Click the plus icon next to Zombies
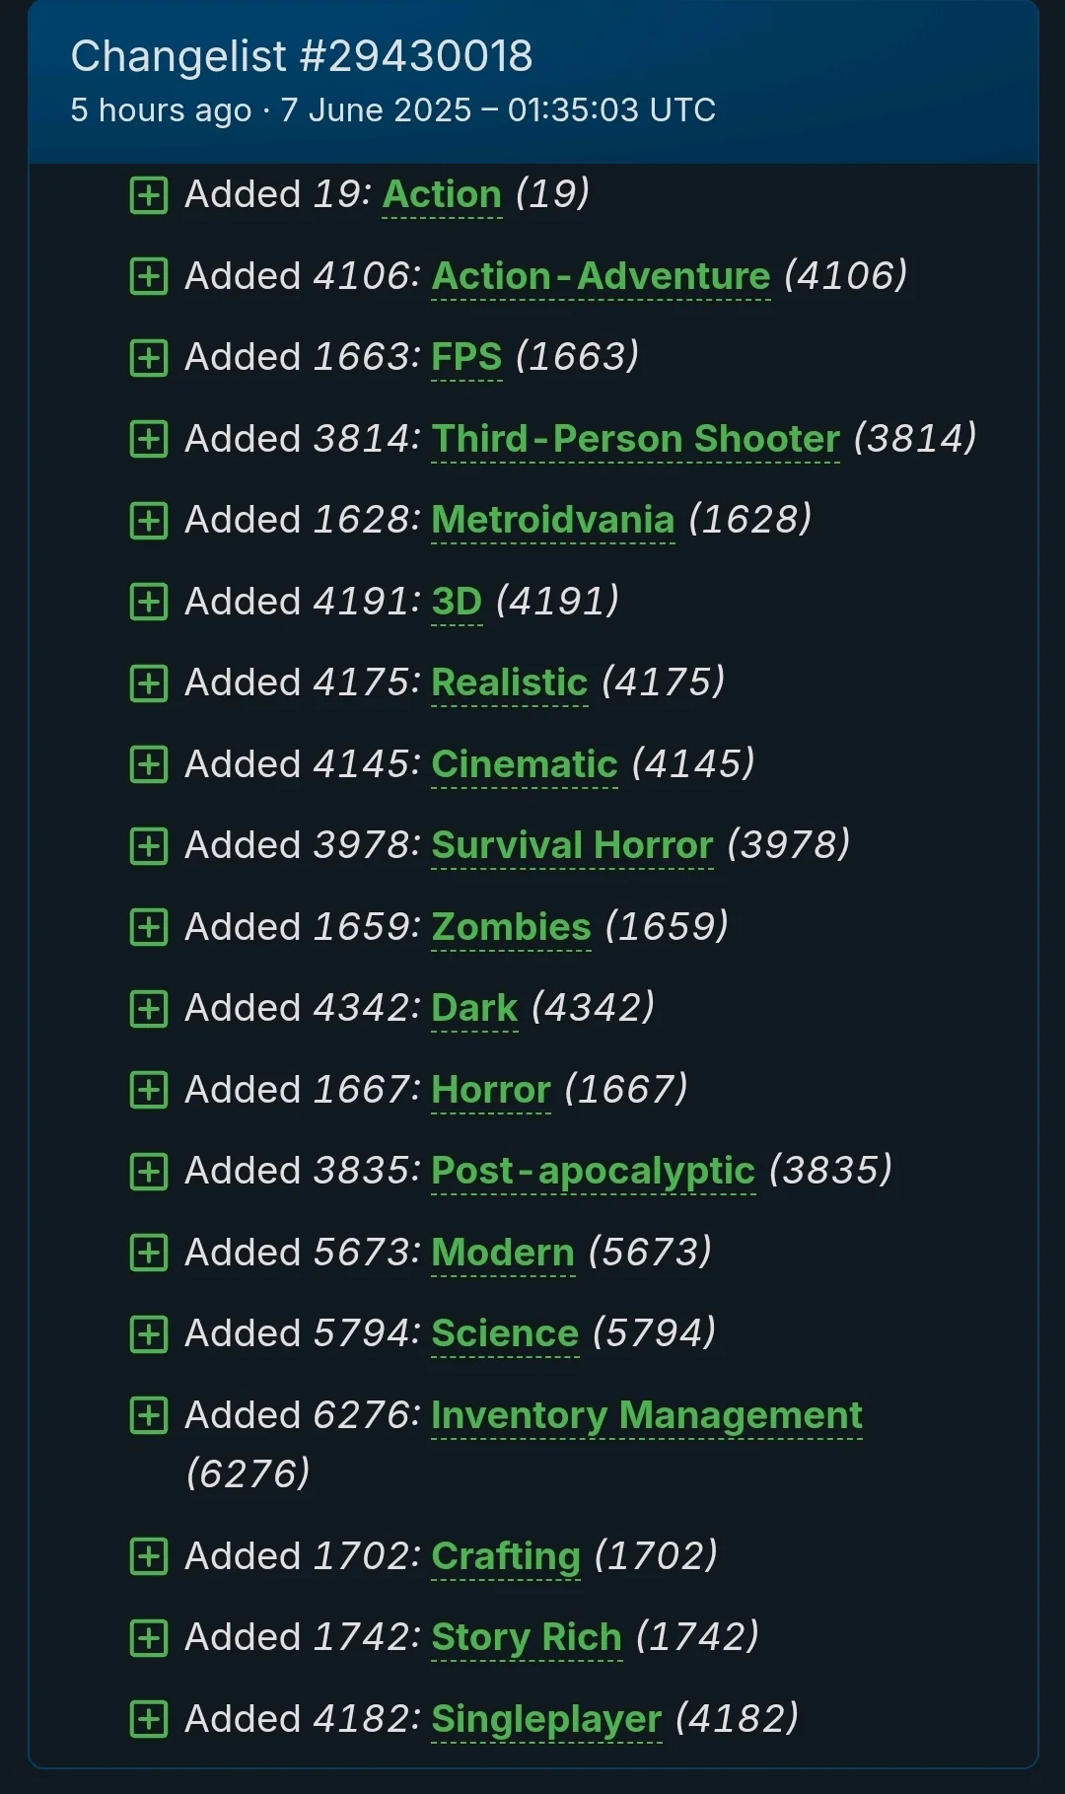Screen dimensions: 1065x1794 148,927
